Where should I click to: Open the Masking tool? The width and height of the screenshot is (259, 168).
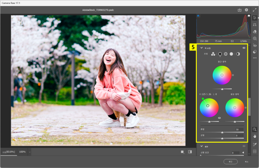(x=255, y=39)
